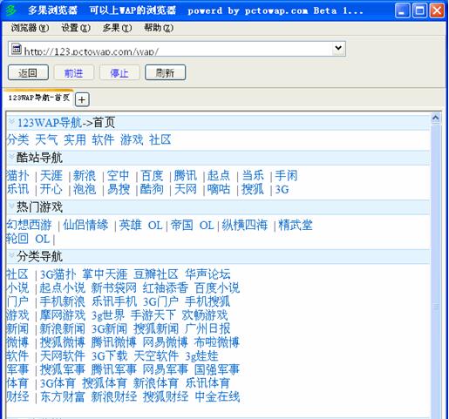
Task: Open the 起点 site link
Action: [x=219, y=176]
